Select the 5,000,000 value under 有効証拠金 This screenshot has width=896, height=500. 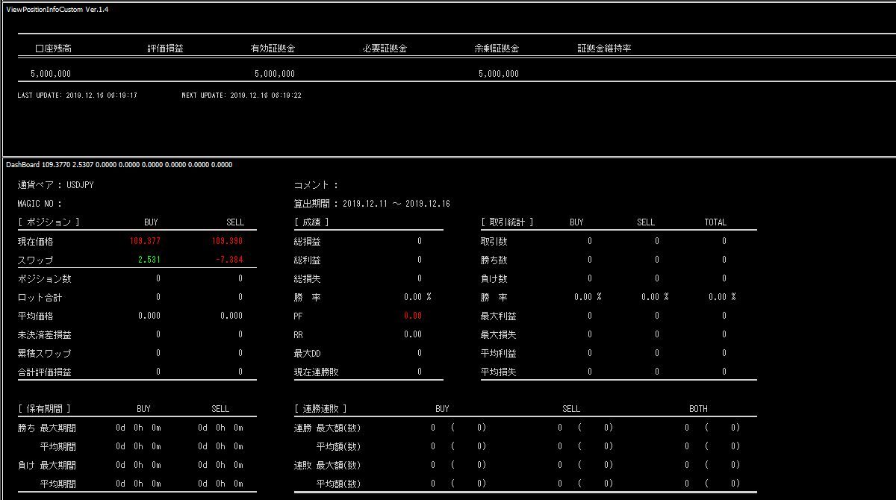274,74
